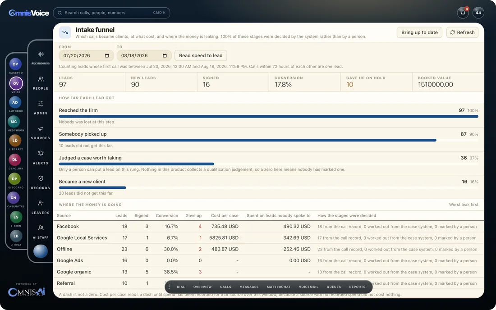The image size is (496, 310).
Task: Open the Alerts section
Action: [41, 157]
